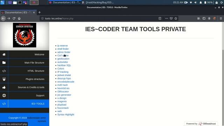Screen dimensions: 224x126
Task: Click the code icon beside HTML Structure
Action: [x=4, y=71]
